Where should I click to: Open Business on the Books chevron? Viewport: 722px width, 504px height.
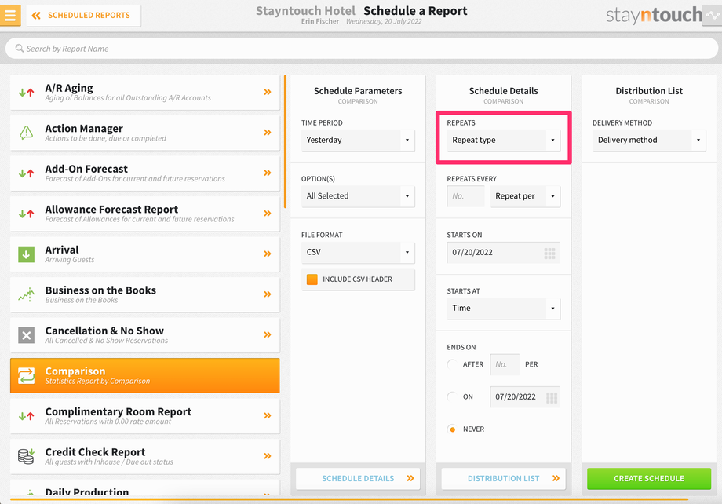pos(268,294)
